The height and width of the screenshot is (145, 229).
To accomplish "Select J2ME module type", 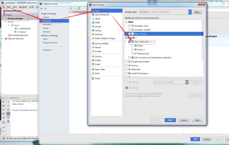I will (x=107, y=23).
